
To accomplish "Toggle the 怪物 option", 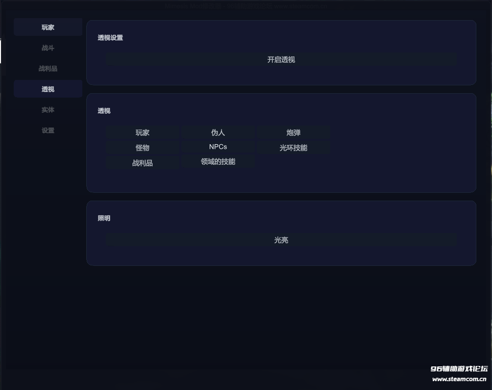I will pos(143,148).
